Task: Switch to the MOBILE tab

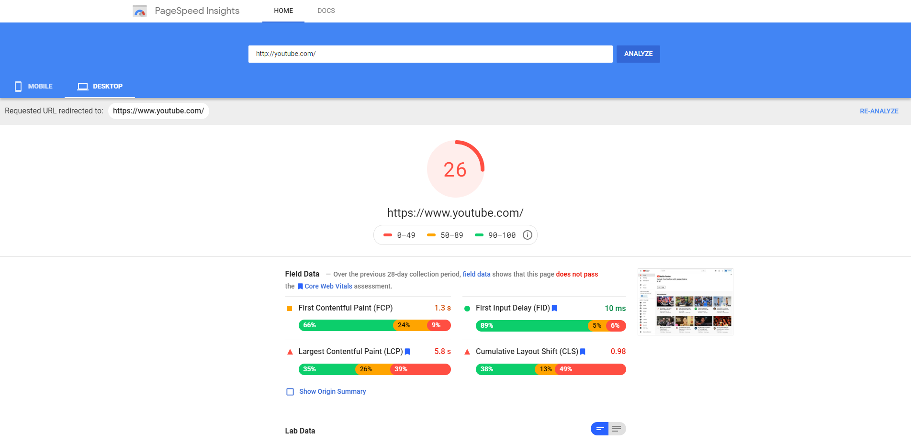Action: coord(33,86)
